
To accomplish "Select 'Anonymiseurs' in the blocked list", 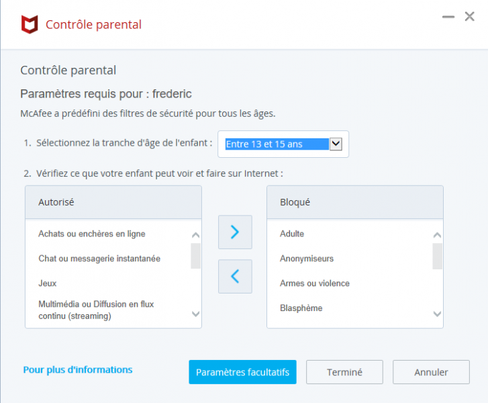I will point(307,259).
